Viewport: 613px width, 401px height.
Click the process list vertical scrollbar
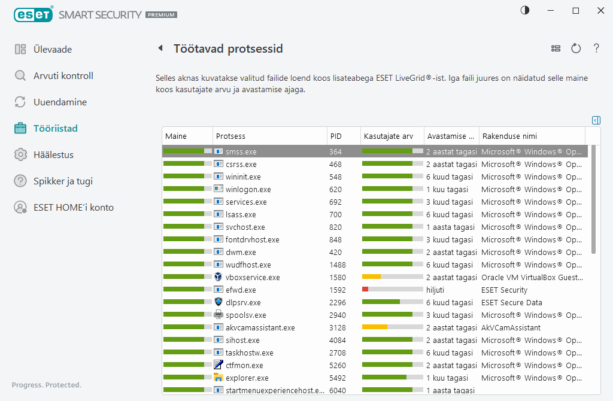(593, 203)
